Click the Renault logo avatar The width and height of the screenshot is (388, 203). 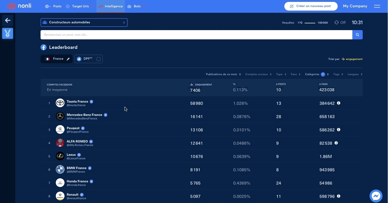[x=60, y=196]
